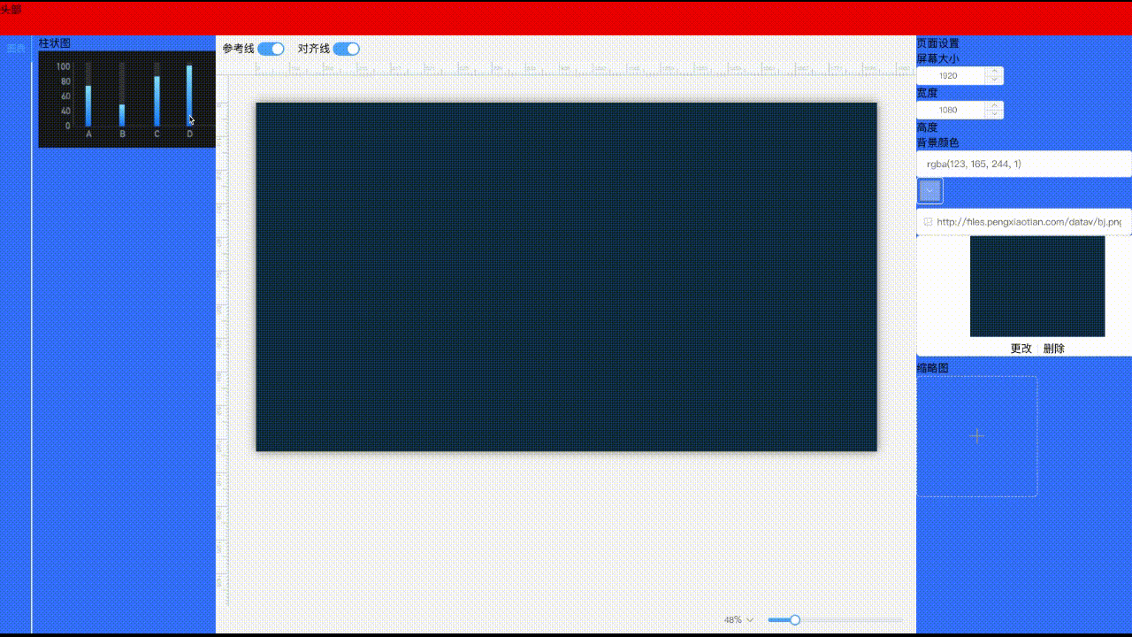The image size is (1132, 637).
Task: Select the 柱状图 bar chart component
Action: point(126,97)
